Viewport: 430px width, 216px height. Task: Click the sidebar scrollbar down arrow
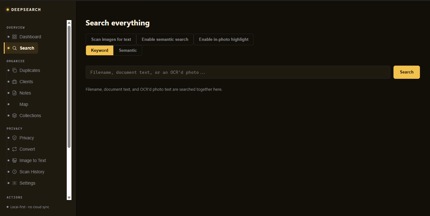click(69, 197)
